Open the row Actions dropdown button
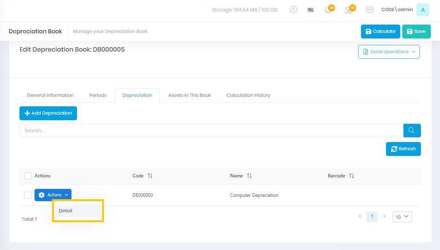 pos(53,195)
